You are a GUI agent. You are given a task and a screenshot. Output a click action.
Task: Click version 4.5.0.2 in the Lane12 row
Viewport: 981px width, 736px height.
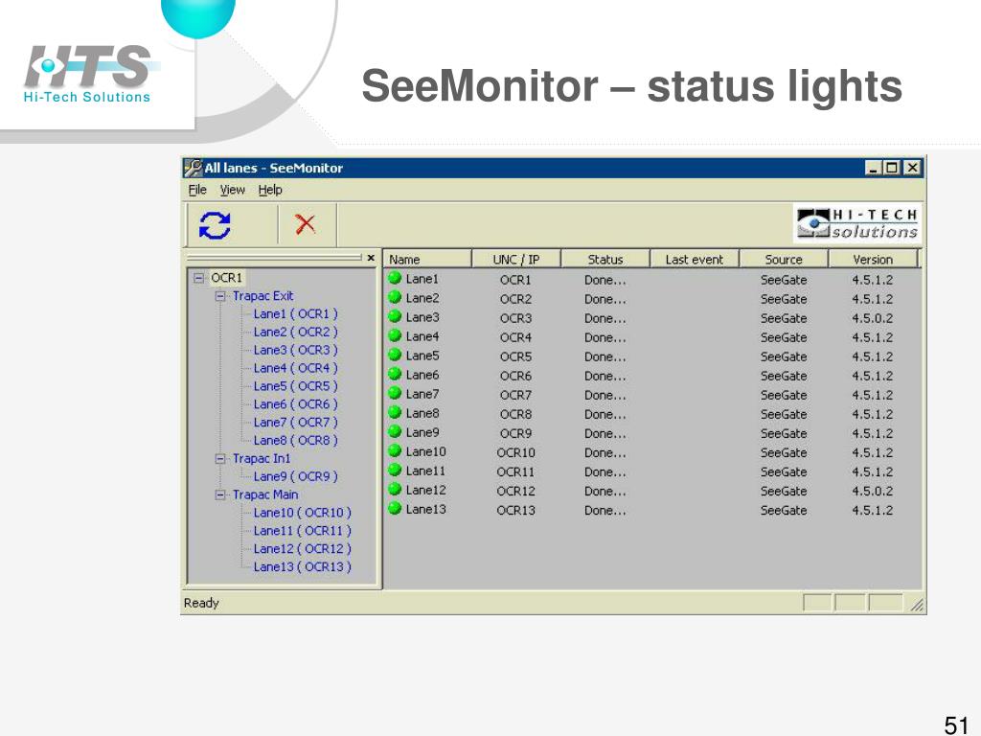(872, 492)
